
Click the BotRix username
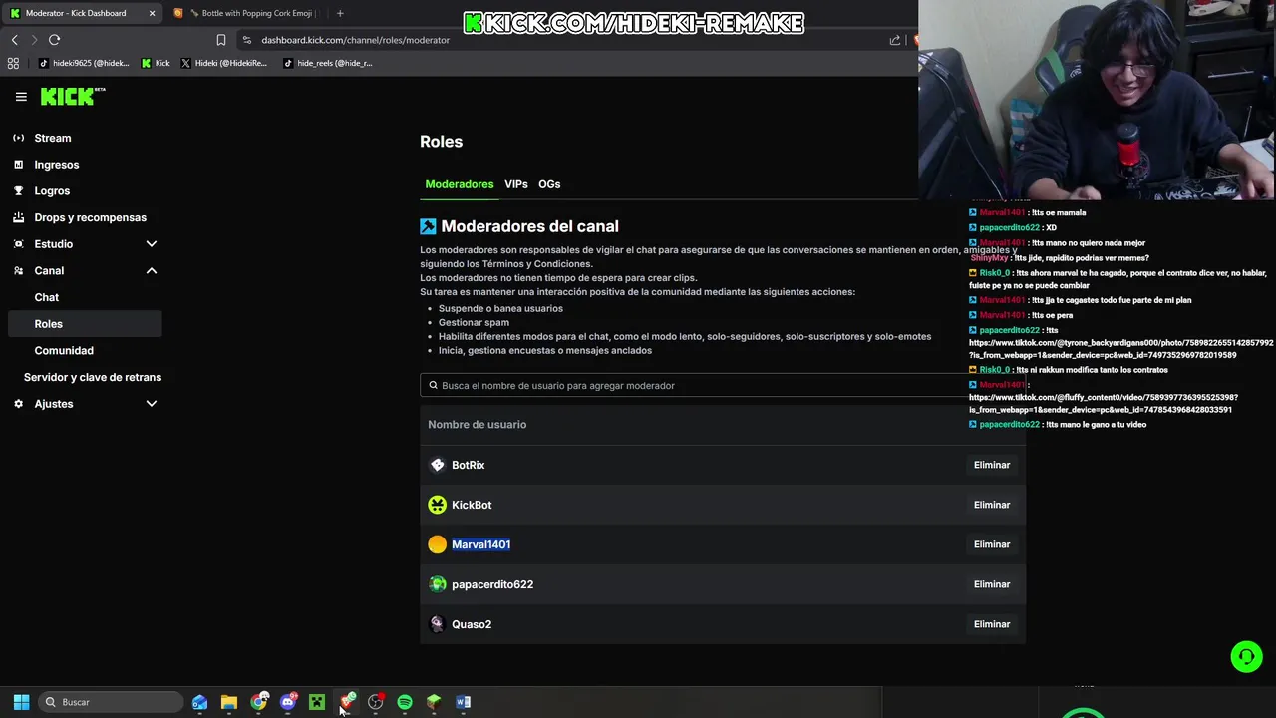[x=469, y=465]
